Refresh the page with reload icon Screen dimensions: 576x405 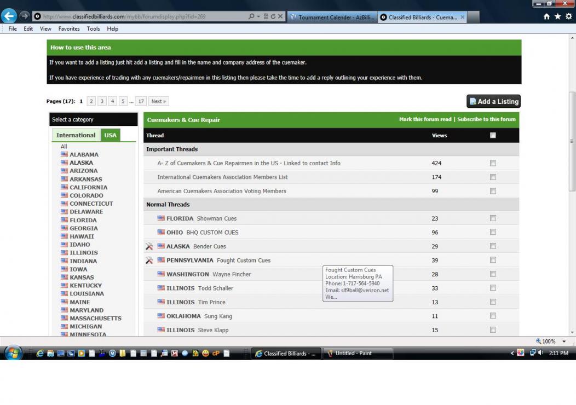[273, 16]
